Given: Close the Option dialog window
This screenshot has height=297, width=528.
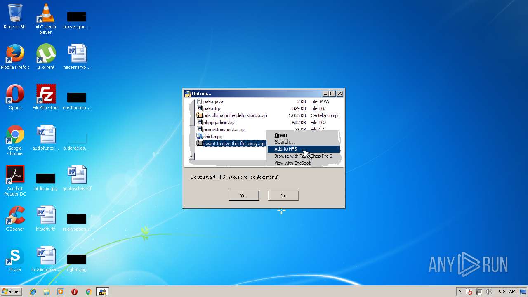Looking at the screenshot, I should pyautogui.click(x=340, y=94).
